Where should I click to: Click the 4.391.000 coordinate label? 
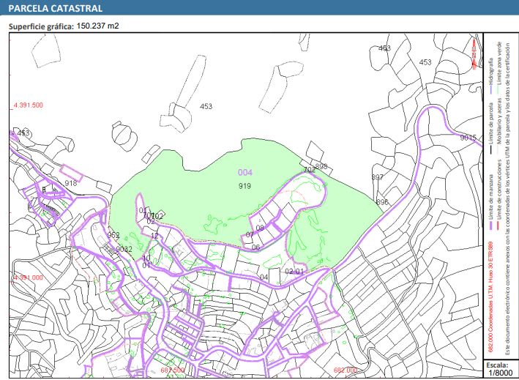28,278
